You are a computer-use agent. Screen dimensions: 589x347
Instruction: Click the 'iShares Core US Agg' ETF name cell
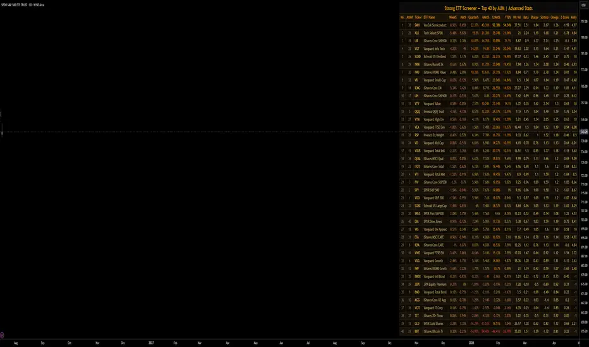click(435, 300)
